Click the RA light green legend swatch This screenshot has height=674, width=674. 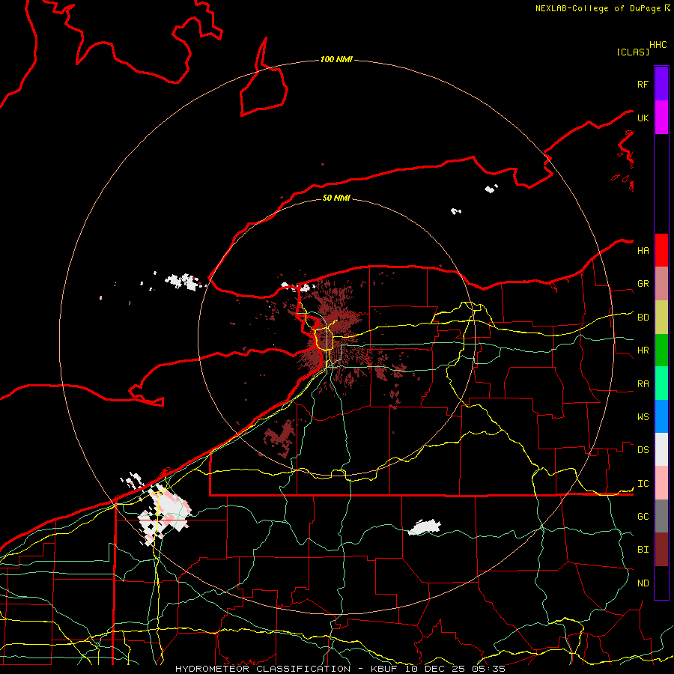(661, 383)
